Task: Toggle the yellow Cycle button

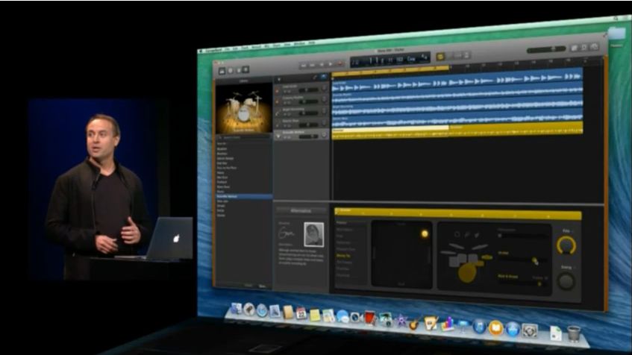Action: click(x=440, y=57)
